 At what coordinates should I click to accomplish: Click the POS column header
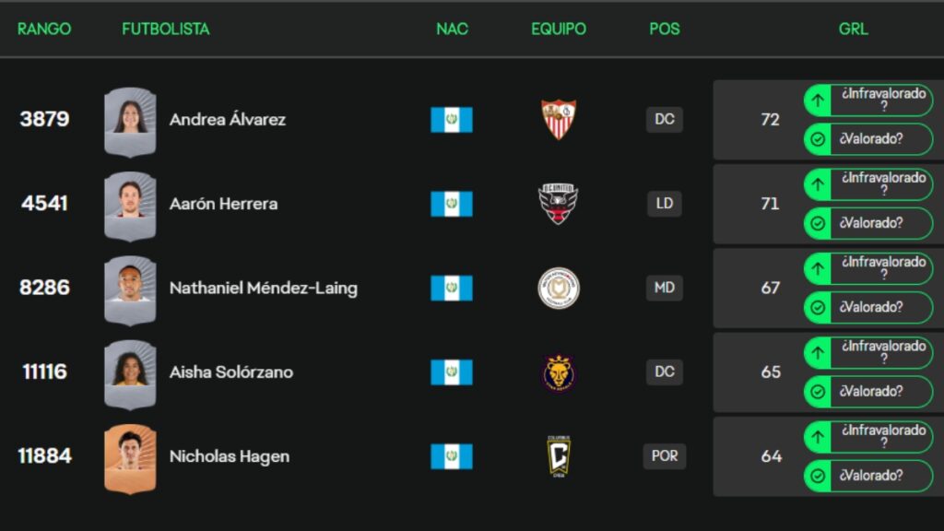click(663, 29)
